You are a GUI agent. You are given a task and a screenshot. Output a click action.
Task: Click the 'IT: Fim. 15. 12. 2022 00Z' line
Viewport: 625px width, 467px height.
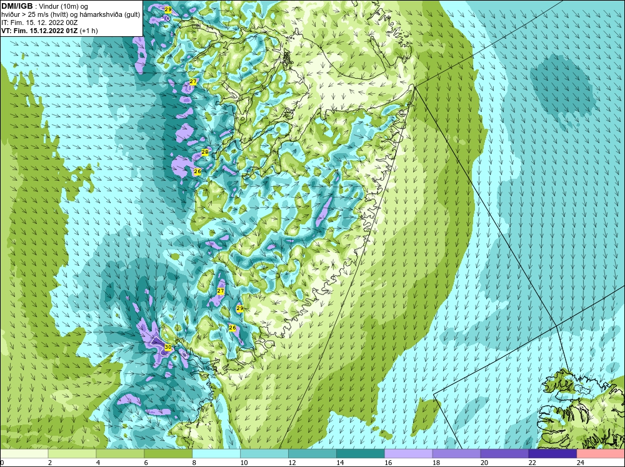click(39, 23)
